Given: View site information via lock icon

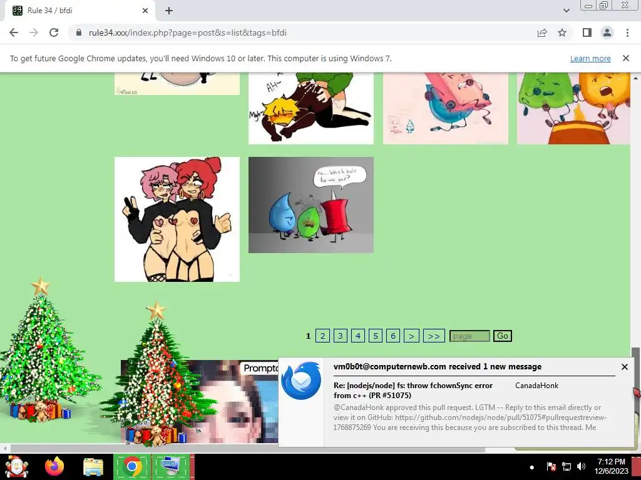Looking at the screenshot, I should [79, 32].
